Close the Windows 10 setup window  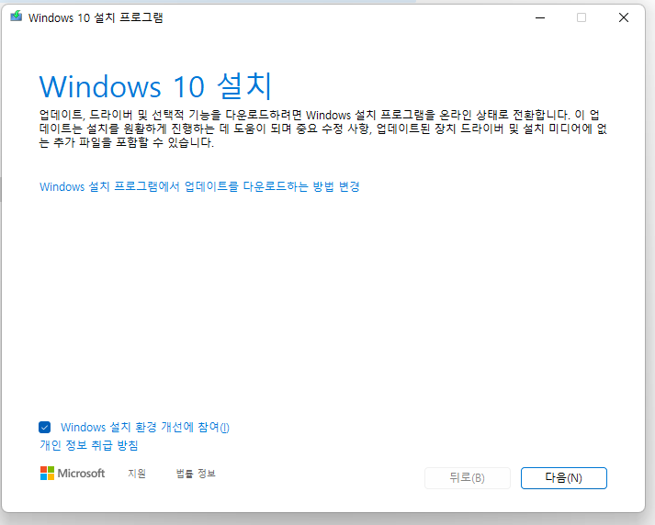click(624, 17)
